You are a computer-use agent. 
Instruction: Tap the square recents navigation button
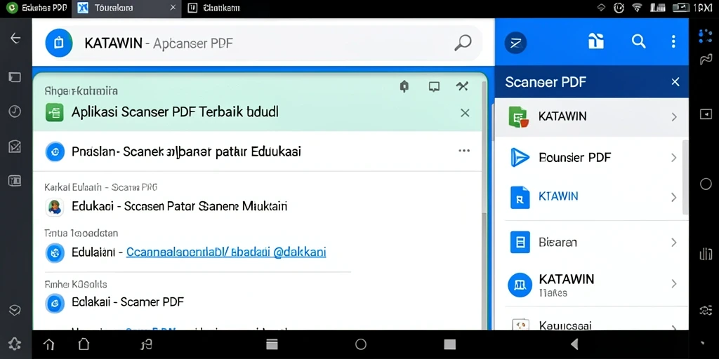click(450, 344)
